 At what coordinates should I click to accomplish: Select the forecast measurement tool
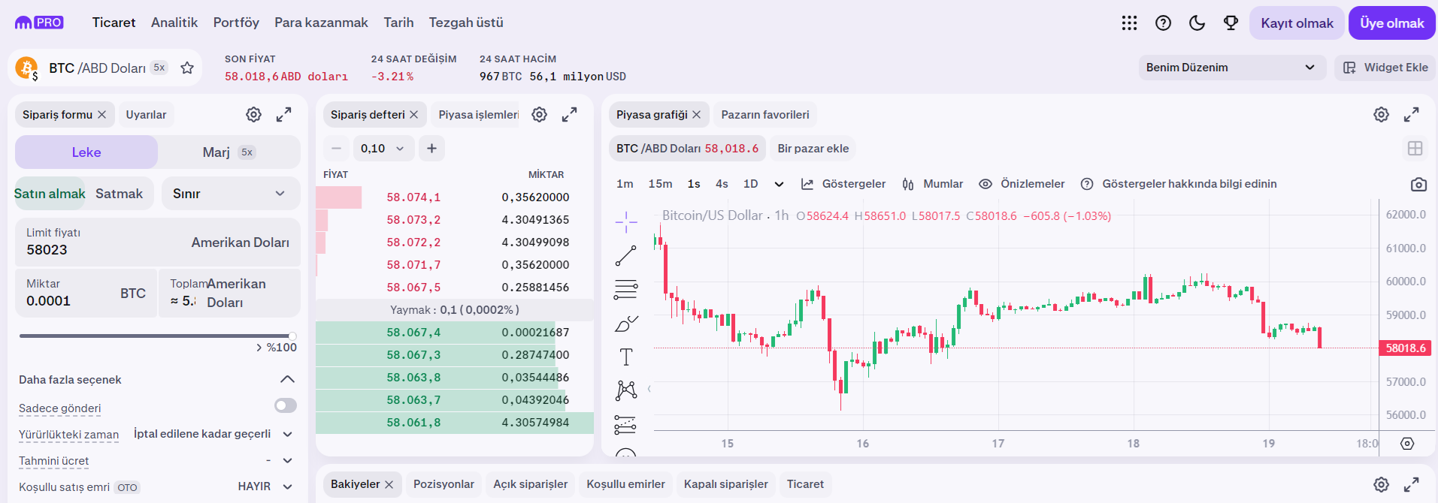[625, 425]
